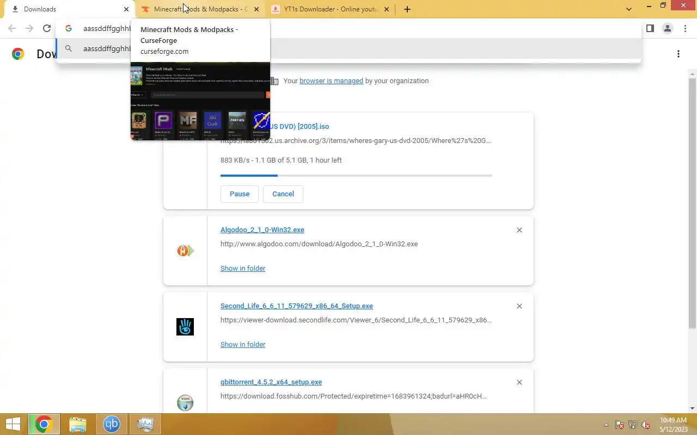Viewport: 697px width, 435px height.
Task: Click the '883 KB/s - 1.1 GB of 5.1 GB' status
Action: (x=281, y=160)
